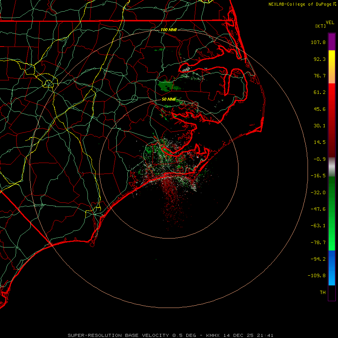Click the 76.7 legend value

pyautogui.click(x=320, y=75)
